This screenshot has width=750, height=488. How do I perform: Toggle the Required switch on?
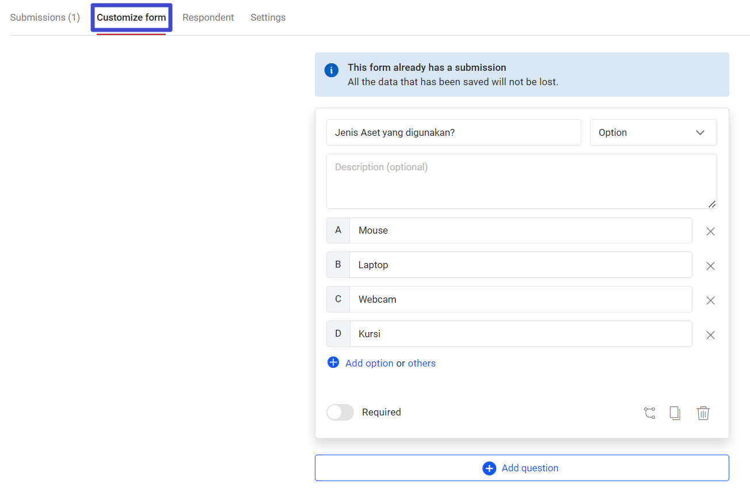(x=340, y=412)
